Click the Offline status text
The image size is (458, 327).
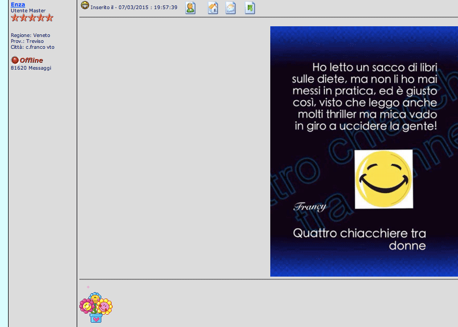click(x=31, y=61)
